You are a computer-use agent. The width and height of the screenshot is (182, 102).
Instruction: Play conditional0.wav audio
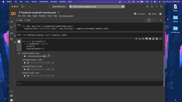pyautogui.click(x=25, y=56)
